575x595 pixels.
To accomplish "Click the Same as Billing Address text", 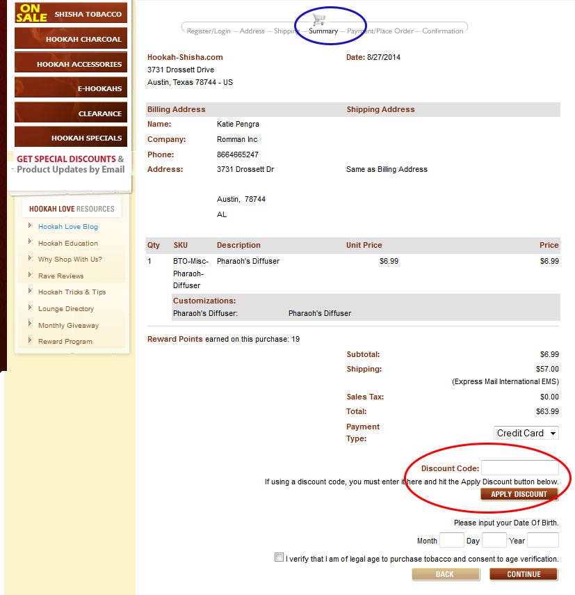I will (x=387, y=169).
